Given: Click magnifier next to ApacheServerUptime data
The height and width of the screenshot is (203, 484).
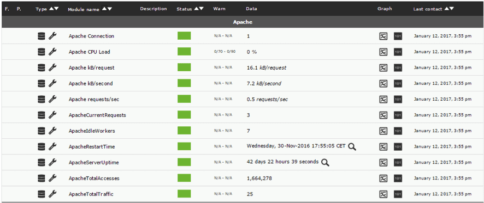Looking at the screenshot, I should pos(326,162).
